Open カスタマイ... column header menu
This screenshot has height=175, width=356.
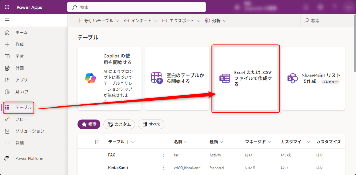[x=296, y=142]
